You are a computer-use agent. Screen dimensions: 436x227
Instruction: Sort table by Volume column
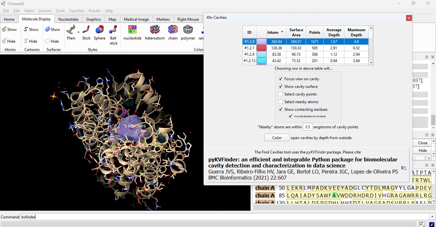[x=276, y=32]
